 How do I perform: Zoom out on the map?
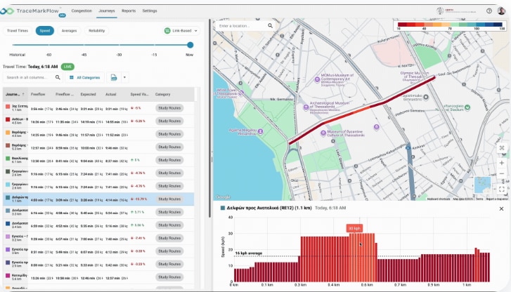coord(501,175)
